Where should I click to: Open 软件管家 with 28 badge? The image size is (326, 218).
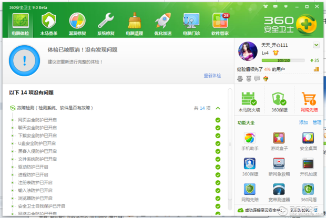[x=220, y=24]
